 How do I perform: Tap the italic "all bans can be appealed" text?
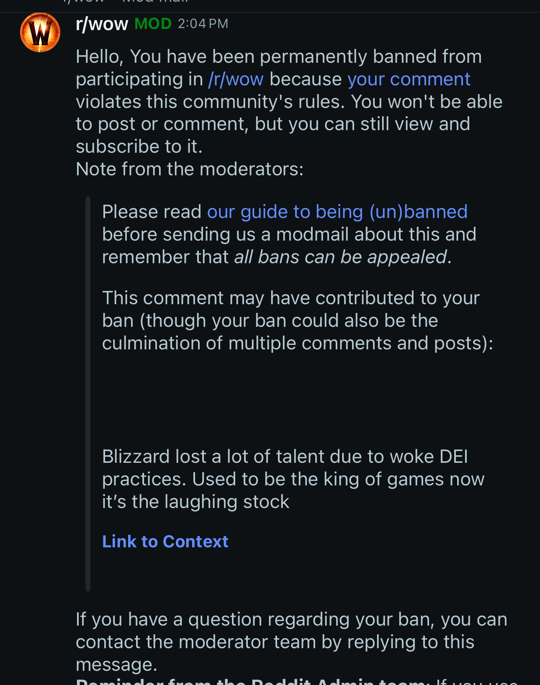[340, 257]
